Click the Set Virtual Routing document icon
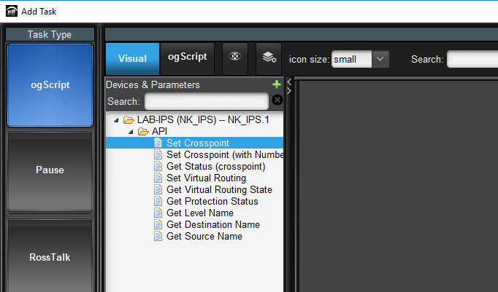Viewport: 498px width, 292px height. point(158,178)
